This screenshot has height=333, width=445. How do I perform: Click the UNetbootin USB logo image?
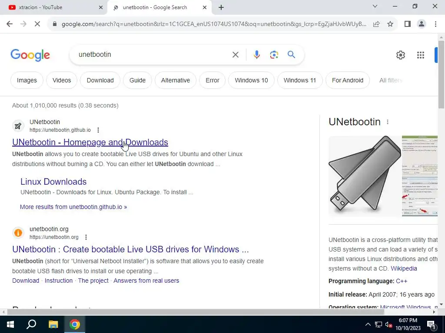click(x=365, y=176)
